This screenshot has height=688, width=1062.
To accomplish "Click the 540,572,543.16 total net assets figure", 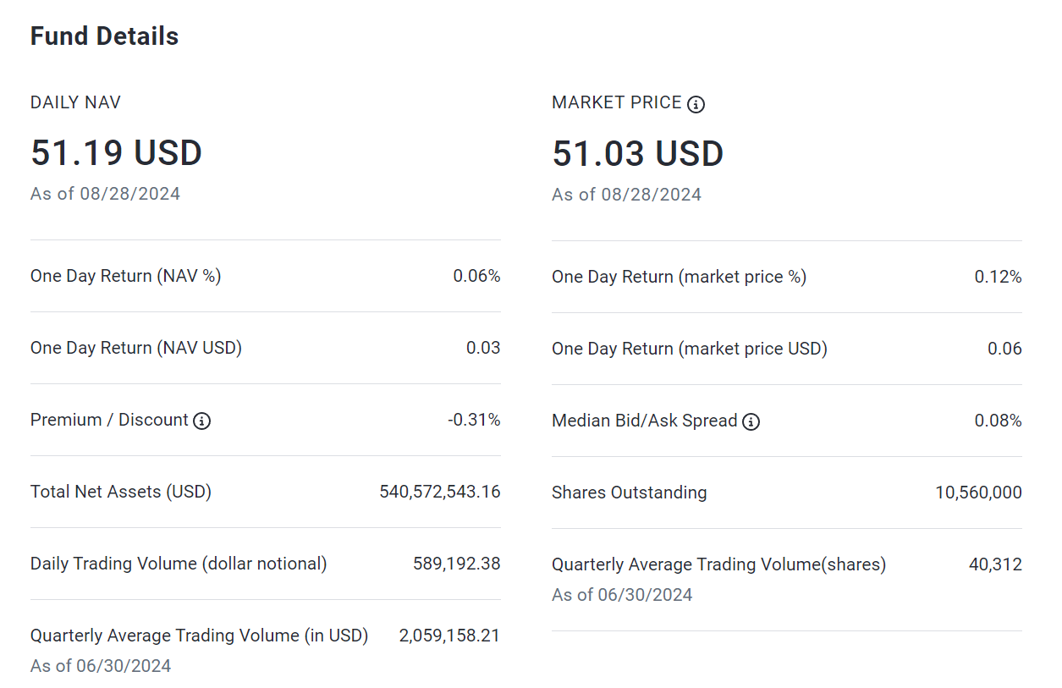I will click(x=440, y=492).
